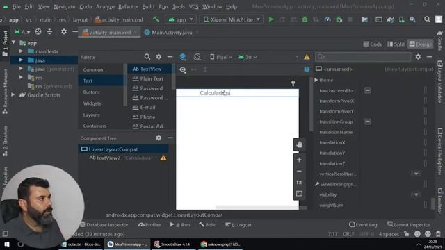Open the VCS menu
The image size is (445, 250).
pyautogui.click(x=193, y=6)
